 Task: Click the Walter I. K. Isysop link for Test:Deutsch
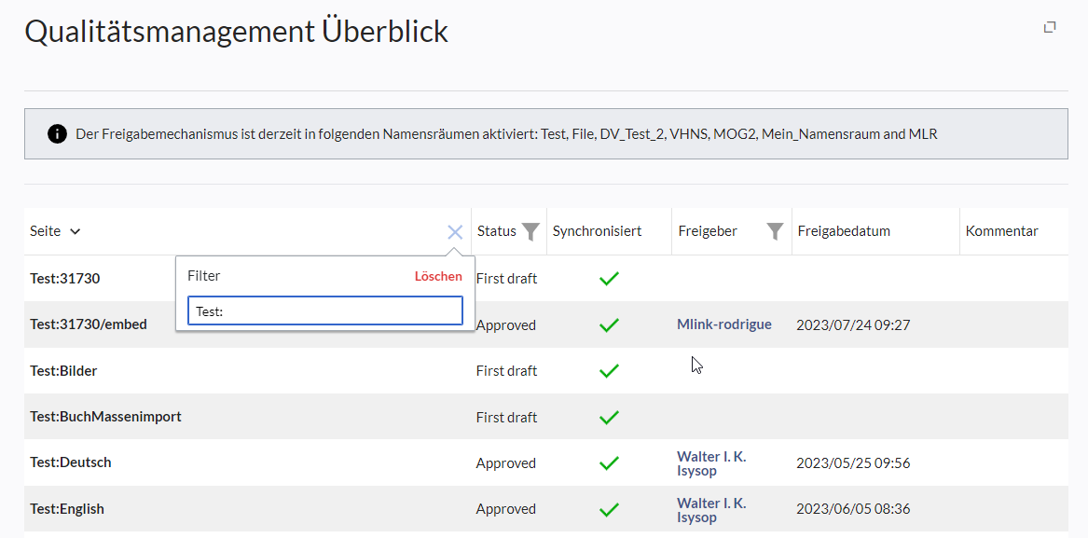[711, 463]
